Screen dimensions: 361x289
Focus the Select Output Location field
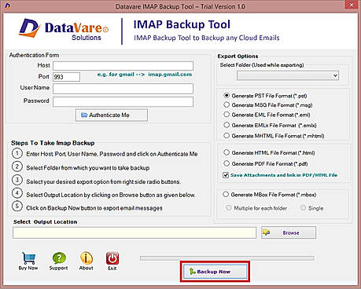click(x=134, y=232)
